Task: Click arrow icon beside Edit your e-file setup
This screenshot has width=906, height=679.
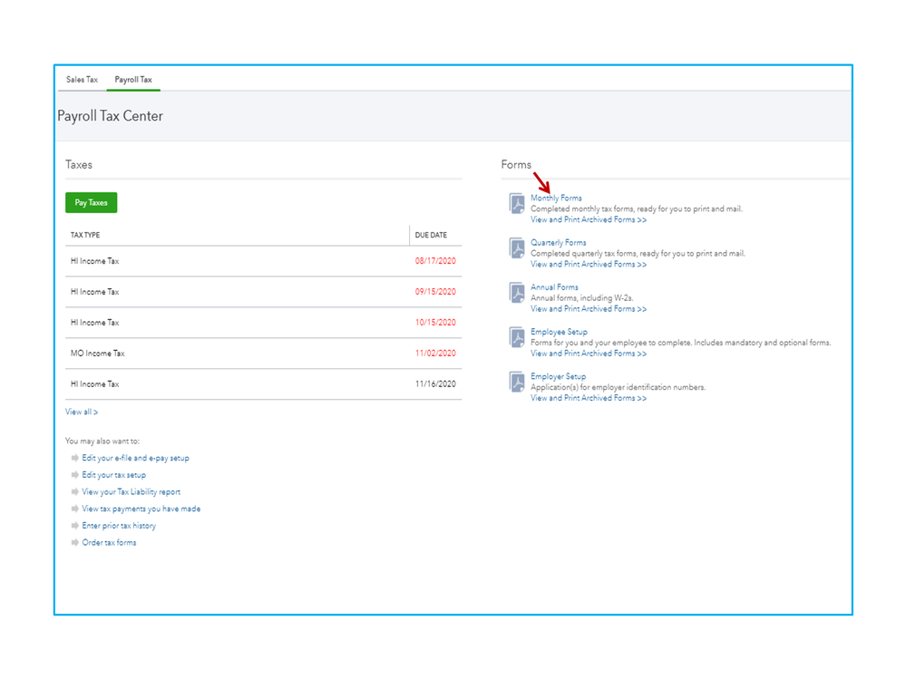Action: (x=74, y=458)
